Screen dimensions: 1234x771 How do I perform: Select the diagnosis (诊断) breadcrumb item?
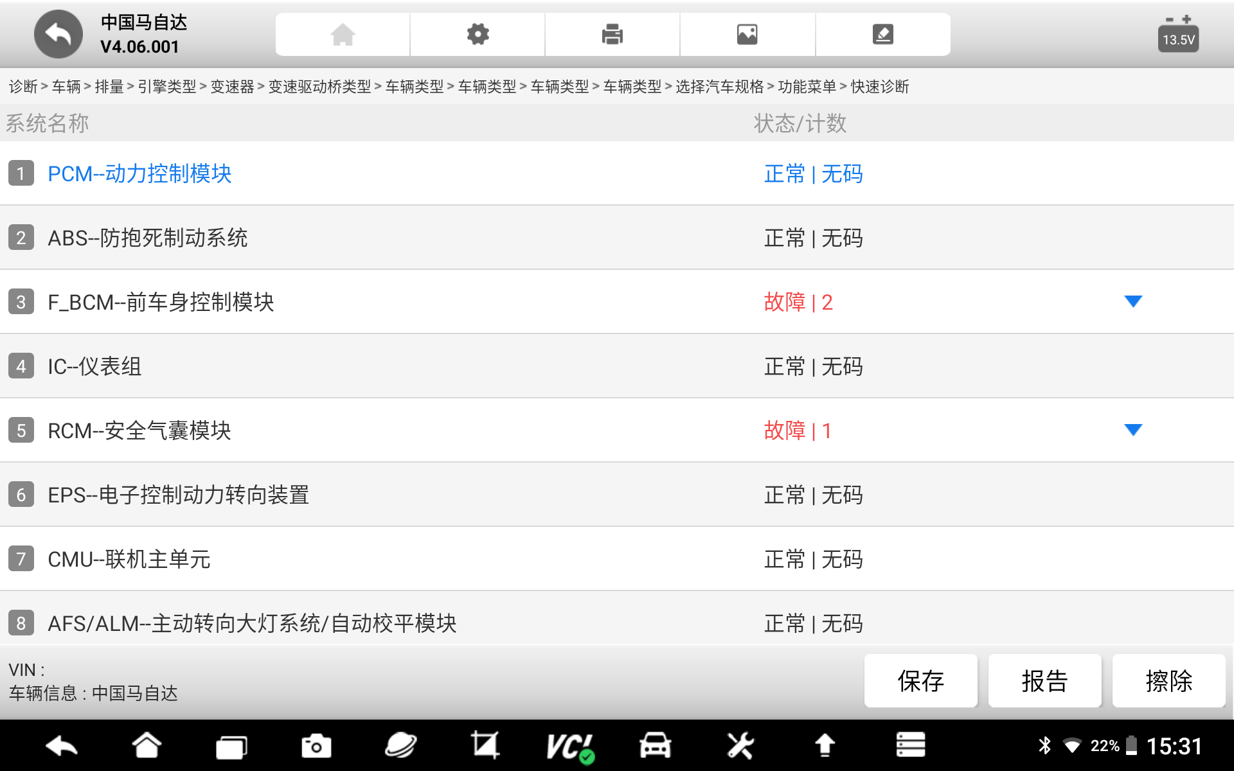pos(23,87)
